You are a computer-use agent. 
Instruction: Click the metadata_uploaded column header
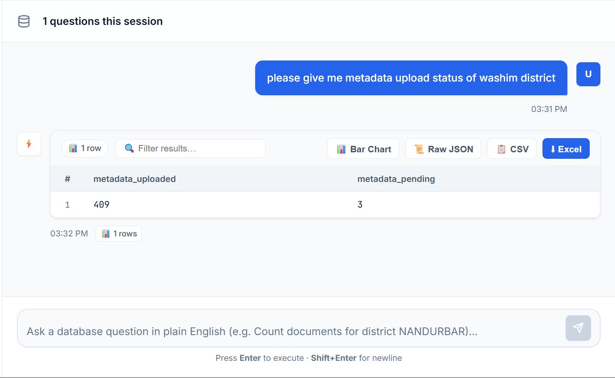[135, 179]
